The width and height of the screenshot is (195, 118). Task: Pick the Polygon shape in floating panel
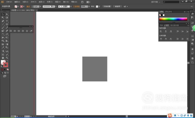click(23, 31)
